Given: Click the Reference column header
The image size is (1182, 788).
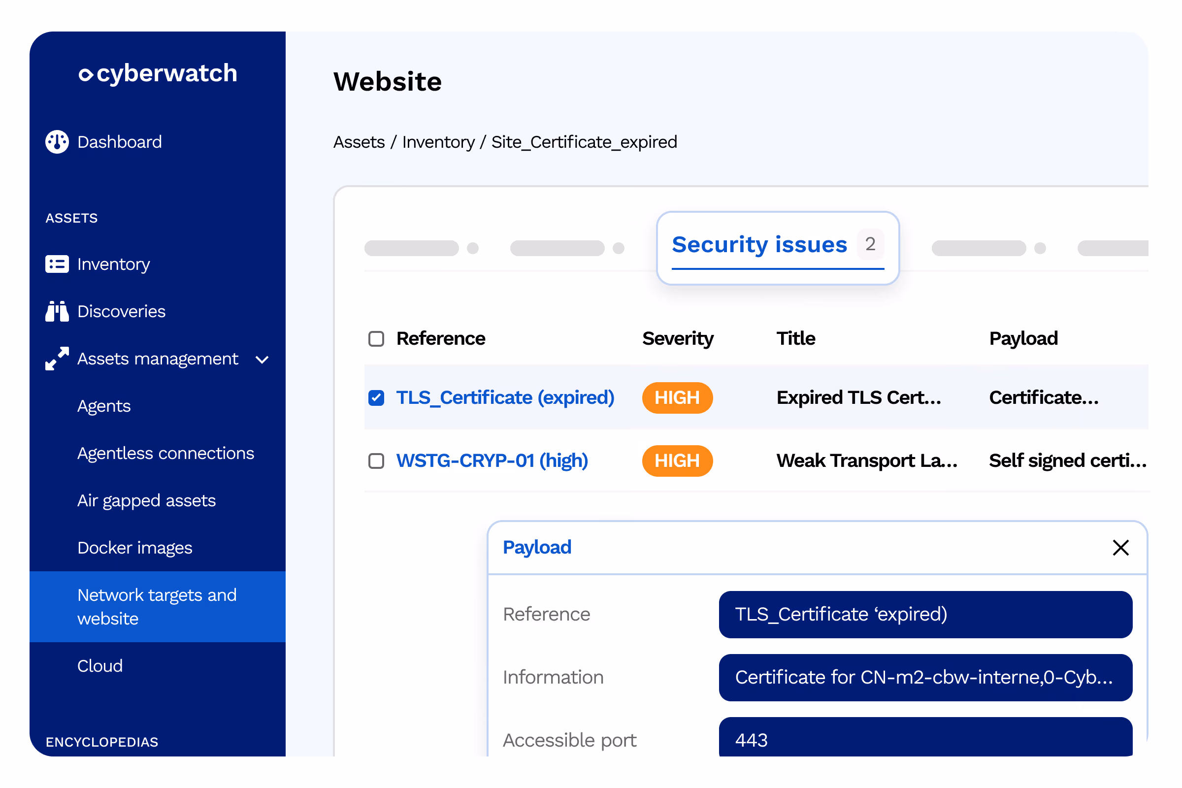Looking at the screenshot, I should pyautogui.click(x=441, y=339).
